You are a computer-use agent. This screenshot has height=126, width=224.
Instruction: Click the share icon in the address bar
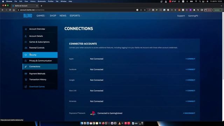(141, 10)
